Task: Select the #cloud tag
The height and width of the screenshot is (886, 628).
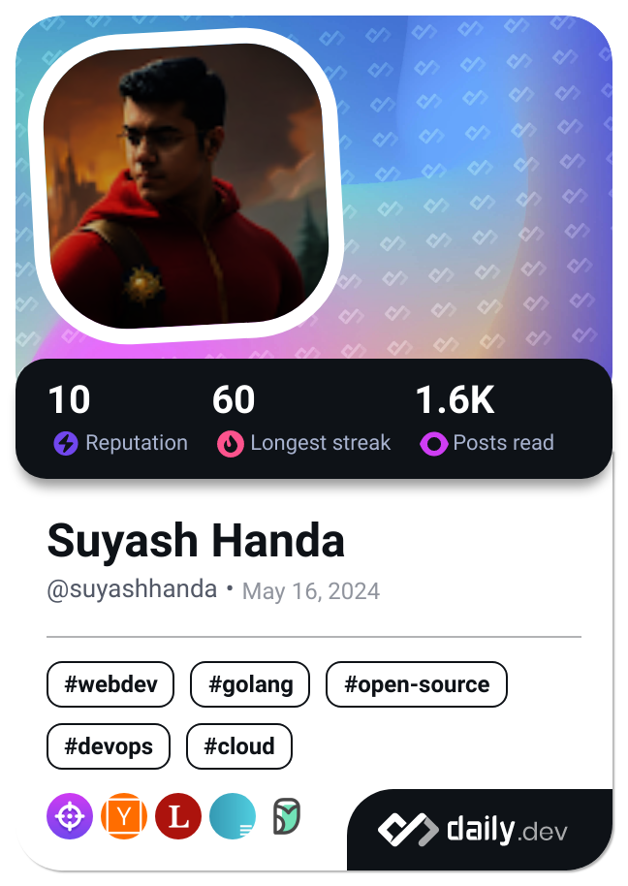Action: pyautogui.click(x=238, y=746)
